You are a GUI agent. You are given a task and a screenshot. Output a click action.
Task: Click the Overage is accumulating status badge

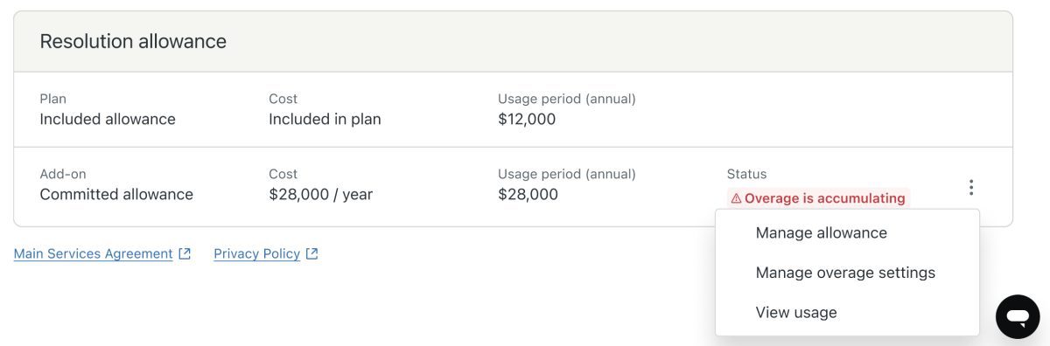(818, 198)
